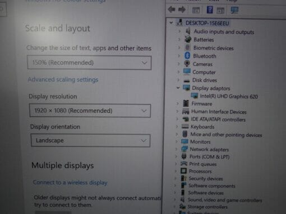
Task: Select the Firmware label
Action: pos(202,104)
